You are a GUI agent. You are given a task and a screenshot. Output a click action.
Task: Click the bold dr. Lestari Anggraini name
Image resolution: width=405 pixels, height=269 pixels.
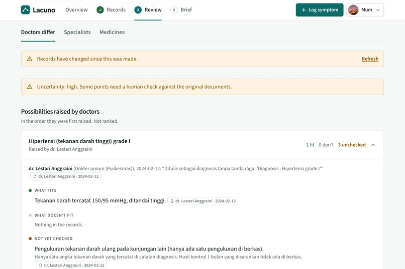50,169
